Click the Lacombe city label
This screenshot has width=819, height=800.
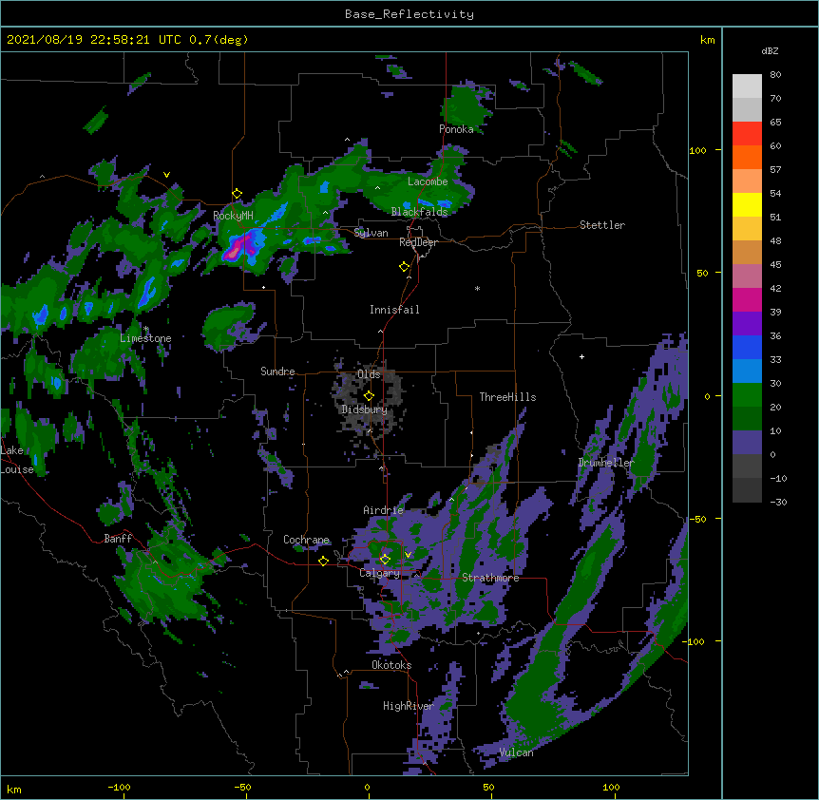pos(428,181)
